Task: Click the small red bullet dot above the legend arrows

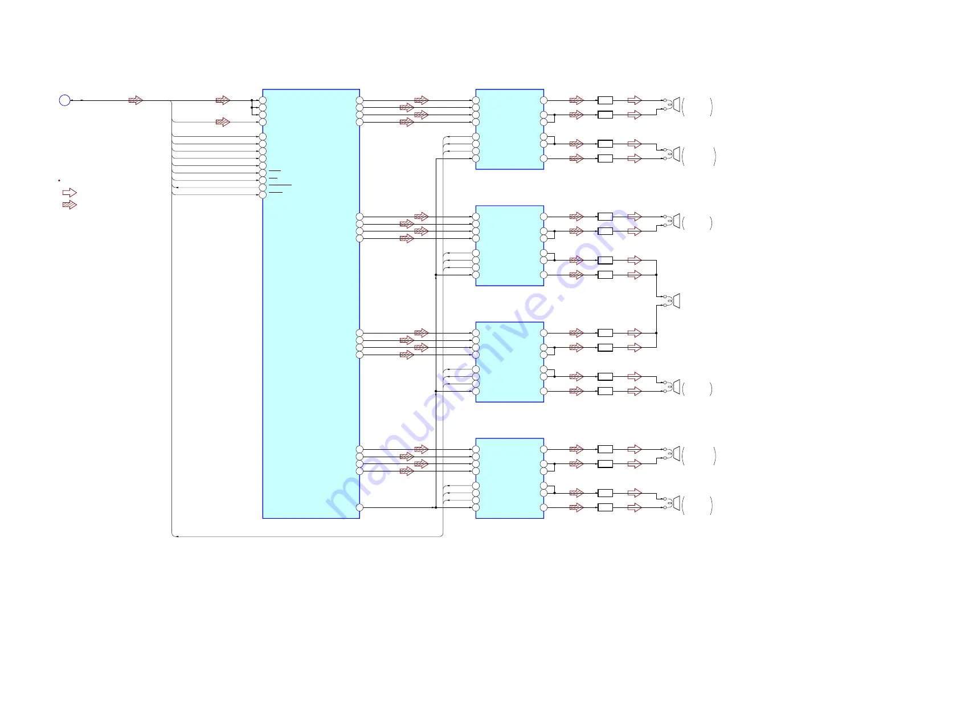Action: tap(59, 180)
